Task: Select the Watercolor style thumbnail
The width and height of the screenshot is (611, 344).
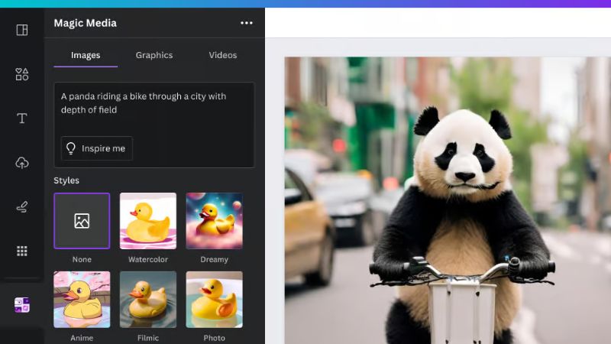Action: 148,221
